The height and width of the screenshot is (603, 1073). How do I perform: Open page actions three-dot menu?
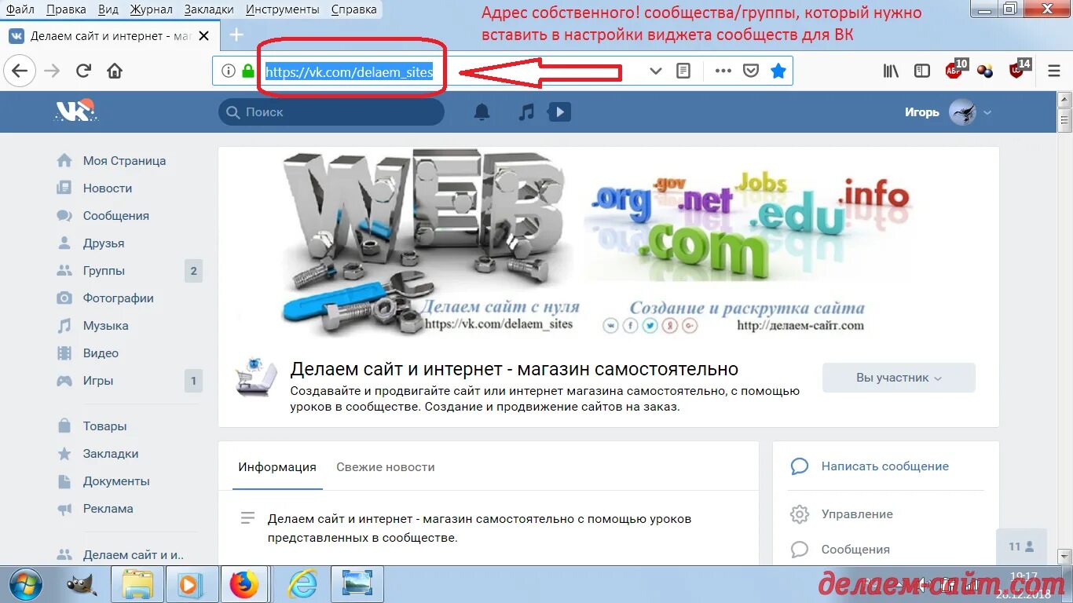coord(723,71)
